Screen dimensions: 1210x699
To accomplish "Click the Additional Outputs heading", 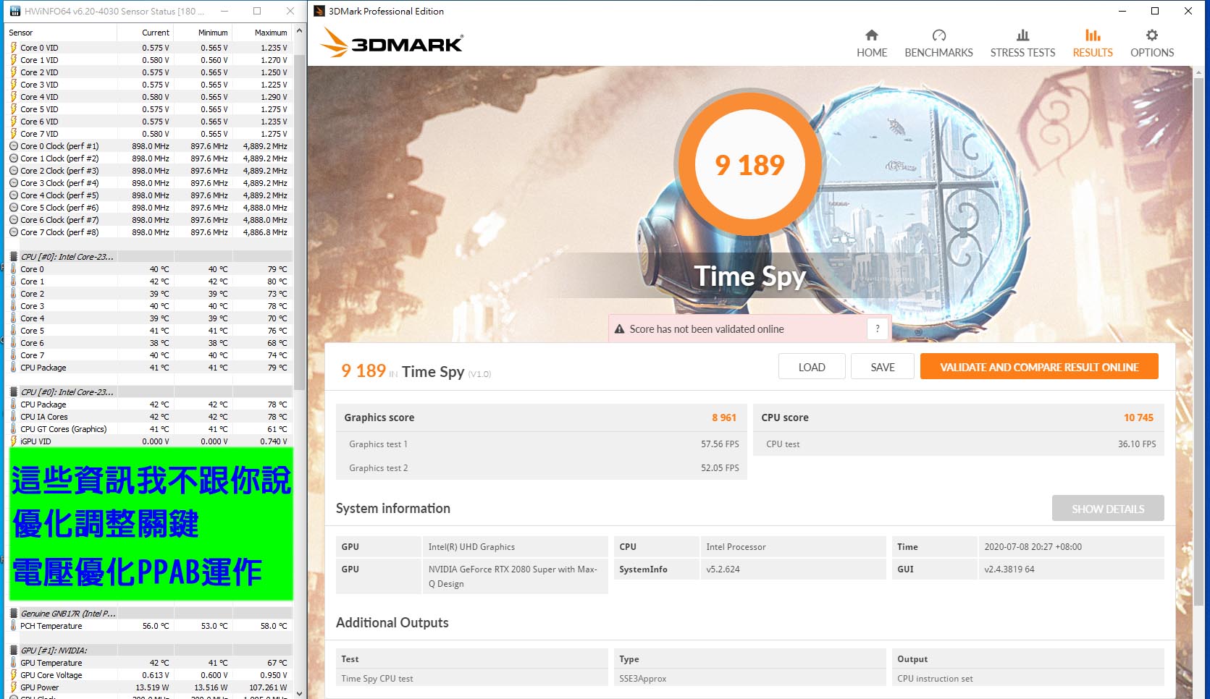I will [x=392, y=623].
